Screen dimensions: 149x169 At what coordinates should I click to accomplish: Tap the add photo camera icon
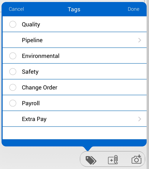point(137,159)
